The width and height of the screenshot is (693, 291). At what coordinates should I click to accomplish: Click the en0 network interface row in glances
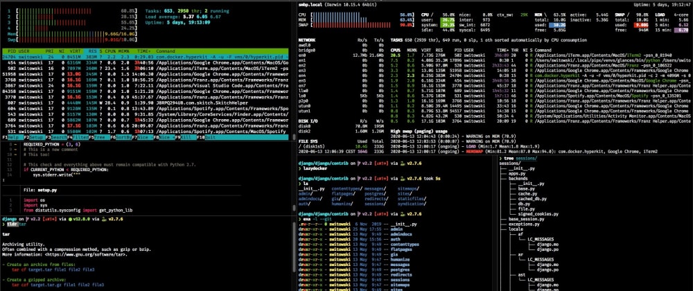(342, 57)
